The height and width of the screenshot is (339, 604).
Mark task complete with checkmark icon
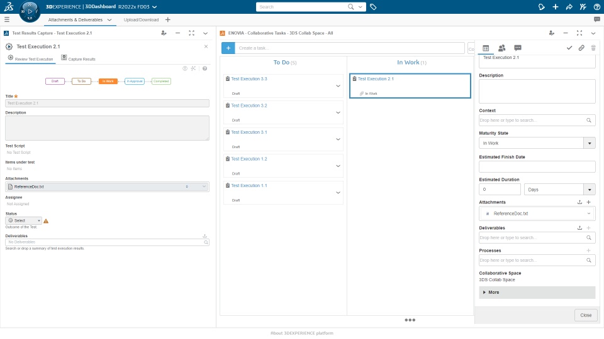pos(569,48)
